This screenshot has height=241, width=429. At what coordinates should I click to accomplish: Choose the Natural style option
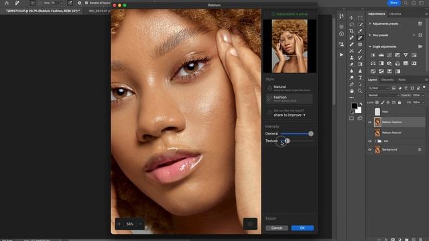pos(289,88)
